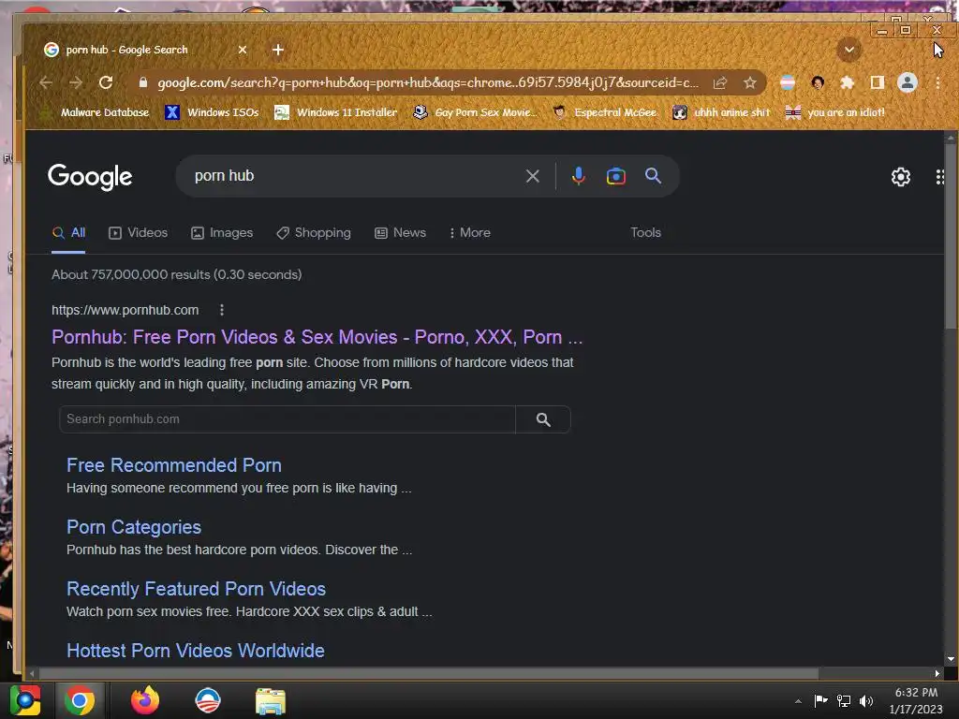
Task: Open the tab search chevron
Action: [x=848, y=50]
